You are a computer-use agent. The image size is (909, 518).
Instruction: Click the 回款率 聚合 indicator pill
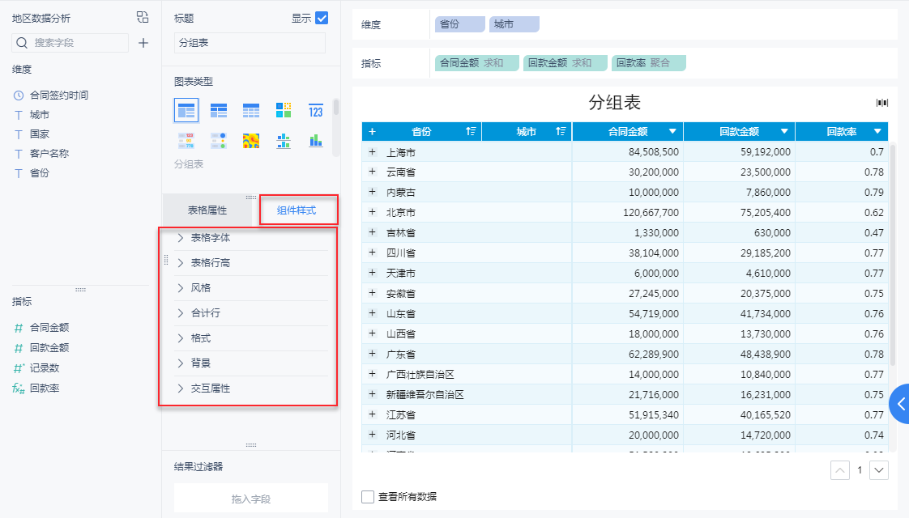pyautogui.click(x=649, y=63)
